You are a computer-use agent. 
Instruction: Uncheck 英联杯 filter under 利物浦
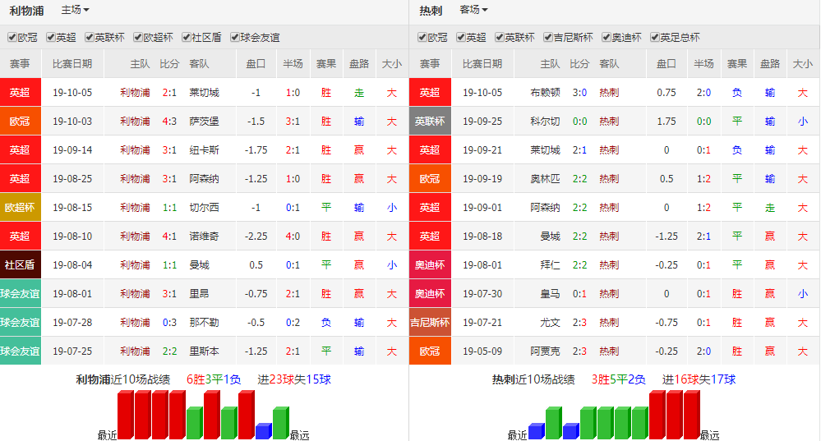[x=90, y=37]
